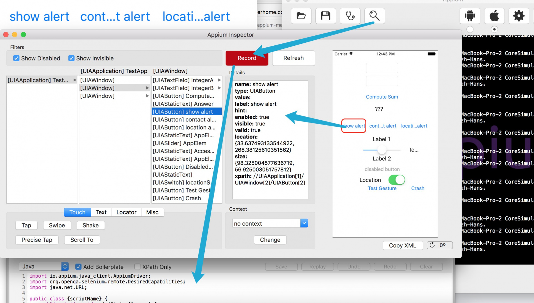Switch to the Locator tab
The width and height of the screenshot is (534, 303).
pos(126,212)
